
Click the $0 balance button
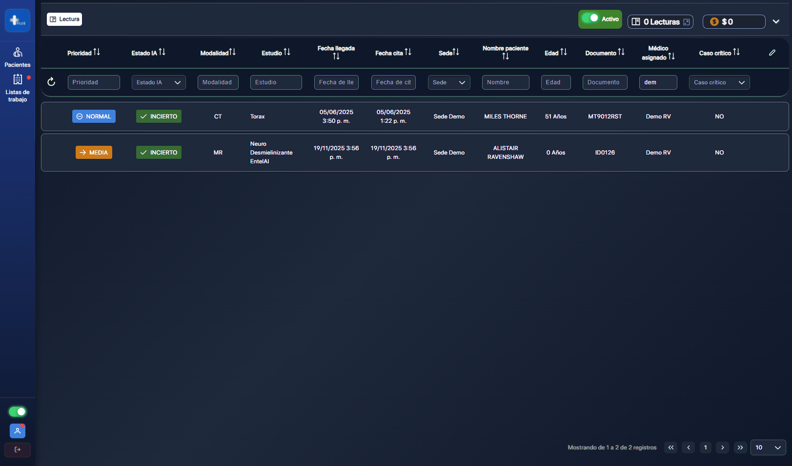click(x=734, y=21)
